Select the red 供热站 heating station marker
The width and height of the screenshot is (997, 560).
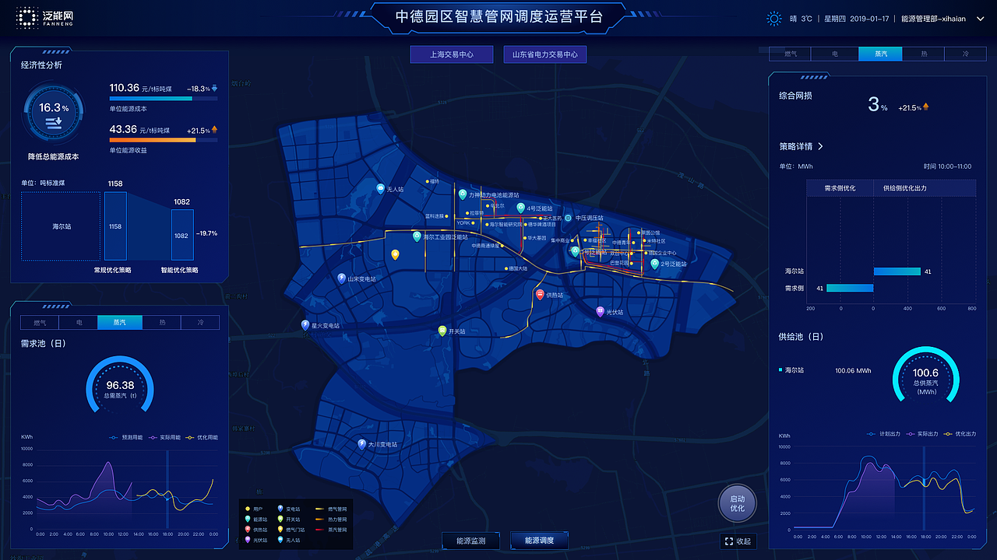click(540, 295)
